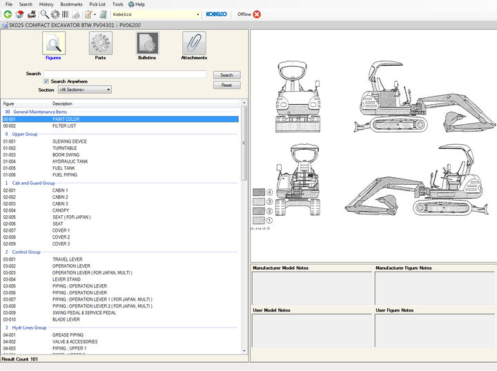
Task: Click the Print icon in toolbar
Action: pyautogui.click(x=31, y=14)
